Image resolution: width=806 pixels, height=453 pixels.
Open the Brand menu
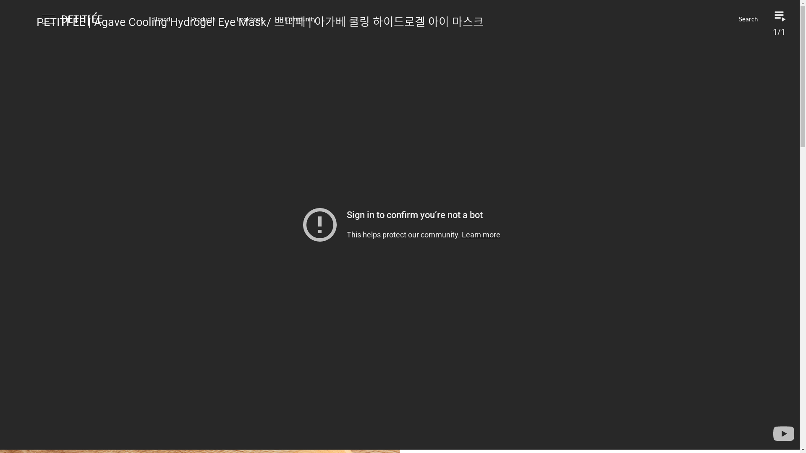[x=162, y=19]
